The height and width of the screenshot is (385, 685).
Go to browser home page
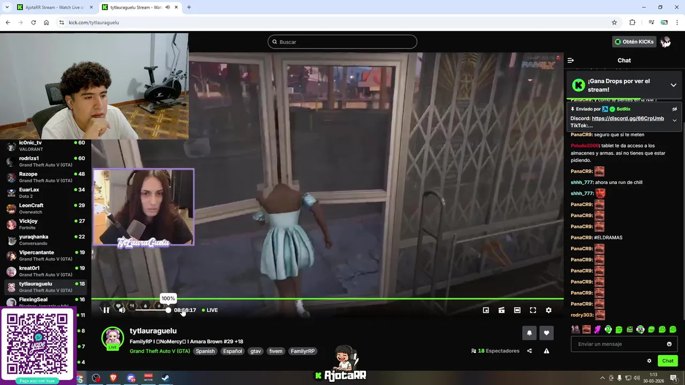click(x=46, y=22)
